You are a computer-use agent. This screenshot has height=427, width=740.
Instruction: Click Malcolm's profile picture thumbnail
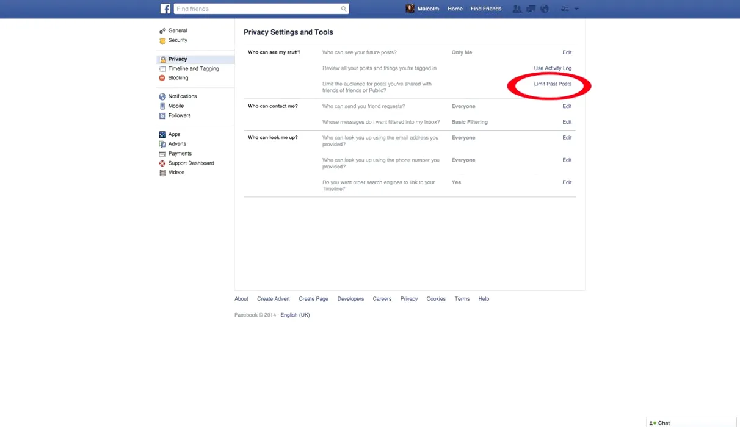pos(410,9)
